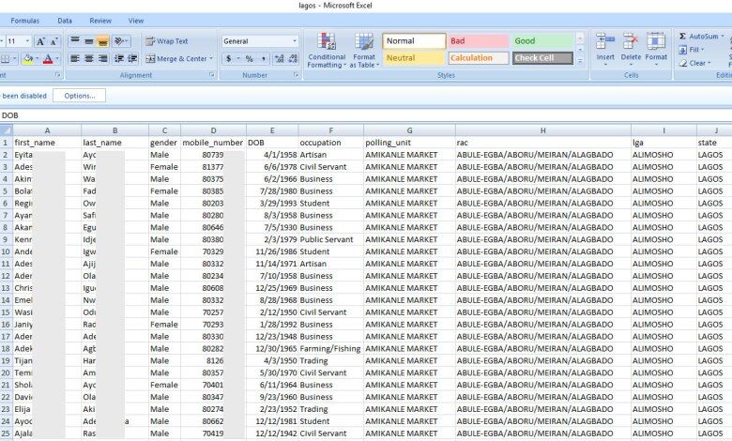Select the Center text alignment icon
Image resolution: width=732 pixels, height=441 pixels.
(90, 58)
